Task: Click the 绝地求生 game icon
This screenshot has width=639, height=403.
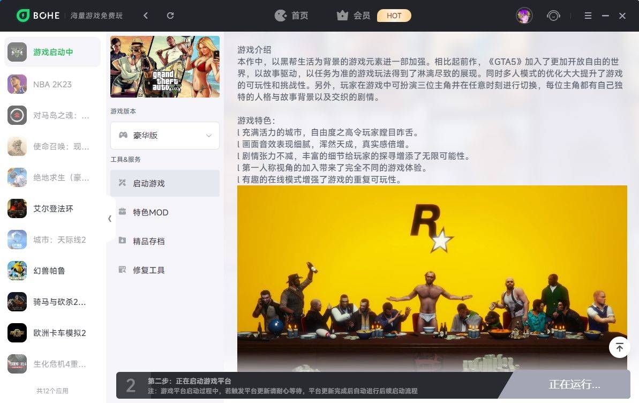Action: [x=17, y=177]
